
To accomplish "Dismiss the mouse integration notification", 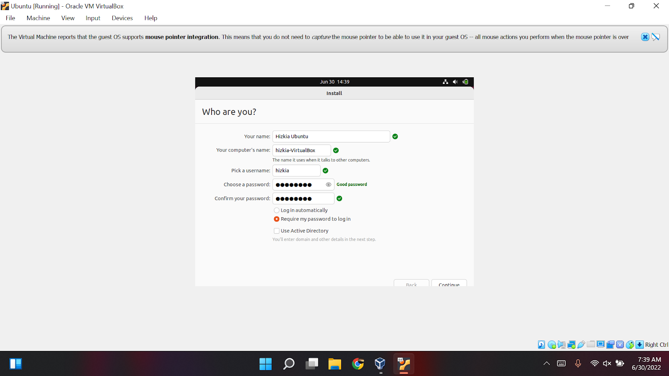I will tap(645, 37).
